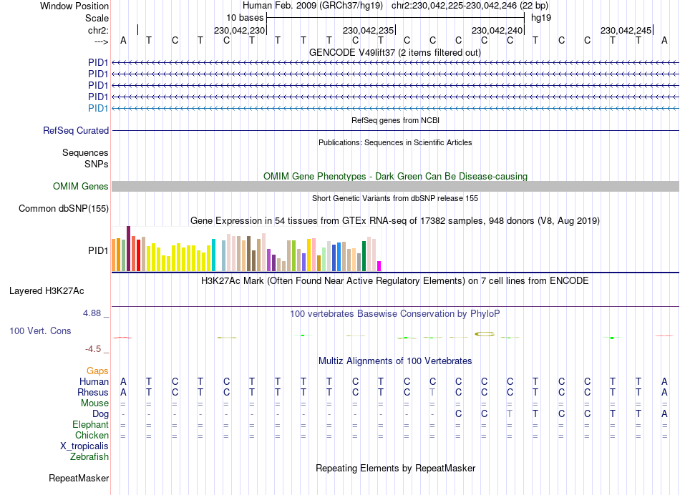Image resolution: width=680 pixels, height=495 pixels.
Task: Click the orange Gaps label
Action: click(97, 371)
